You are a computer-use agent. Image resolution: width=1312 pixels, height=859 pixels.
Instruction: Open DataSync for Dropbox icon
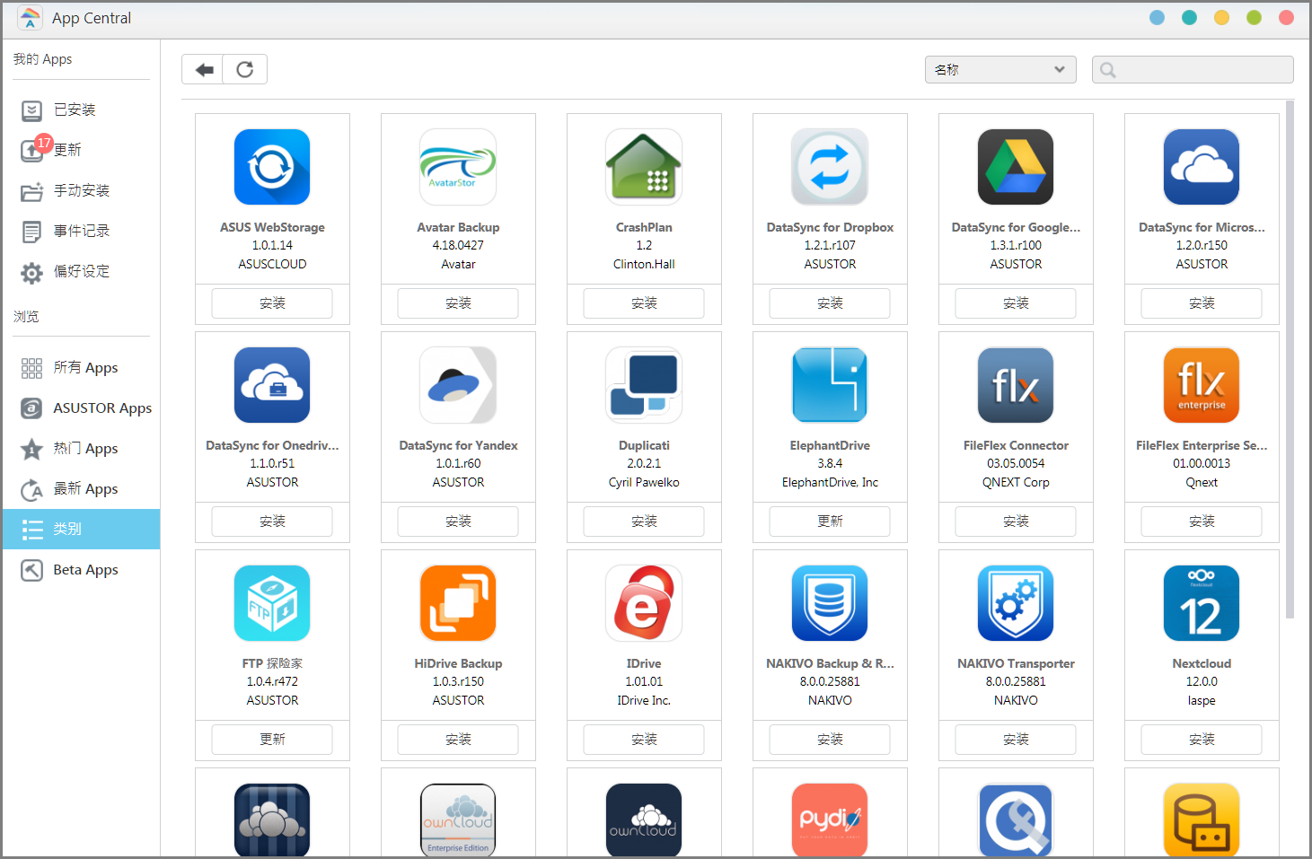pyautogui.click(x=830, y=167)
